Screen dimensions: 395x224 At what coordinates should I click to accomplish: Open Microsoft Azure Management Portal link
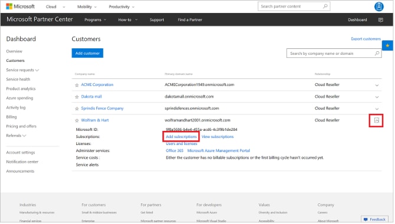pyautogui.click(x=219, y=151)
